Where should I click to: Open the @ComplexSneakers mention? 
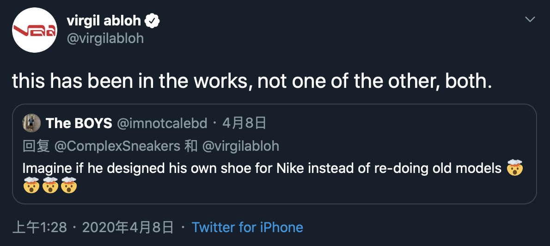point(117,146)
